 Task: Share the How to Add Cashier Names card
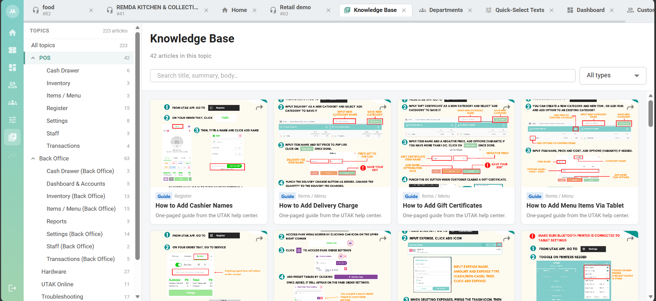point(259,107)
